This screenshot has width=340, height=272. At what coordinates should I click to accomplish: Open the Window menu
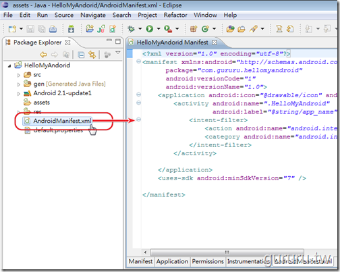205,15
